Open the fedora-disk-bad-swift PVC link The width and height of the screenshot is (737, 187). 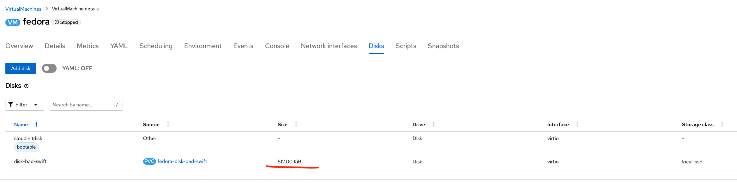pos(182,161)
